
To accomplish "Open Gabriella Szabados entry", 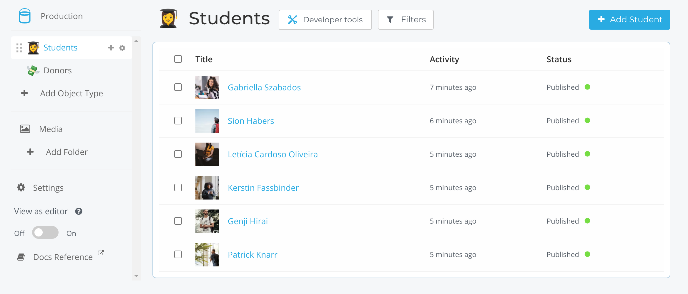I will tap(264, 87).
